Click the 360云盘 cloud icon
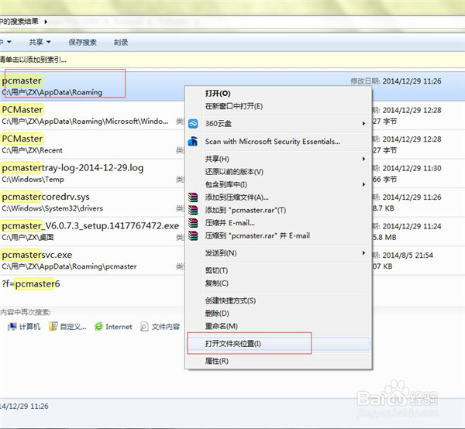This screenshot has width=465, height=429. [x=194, y=123]
